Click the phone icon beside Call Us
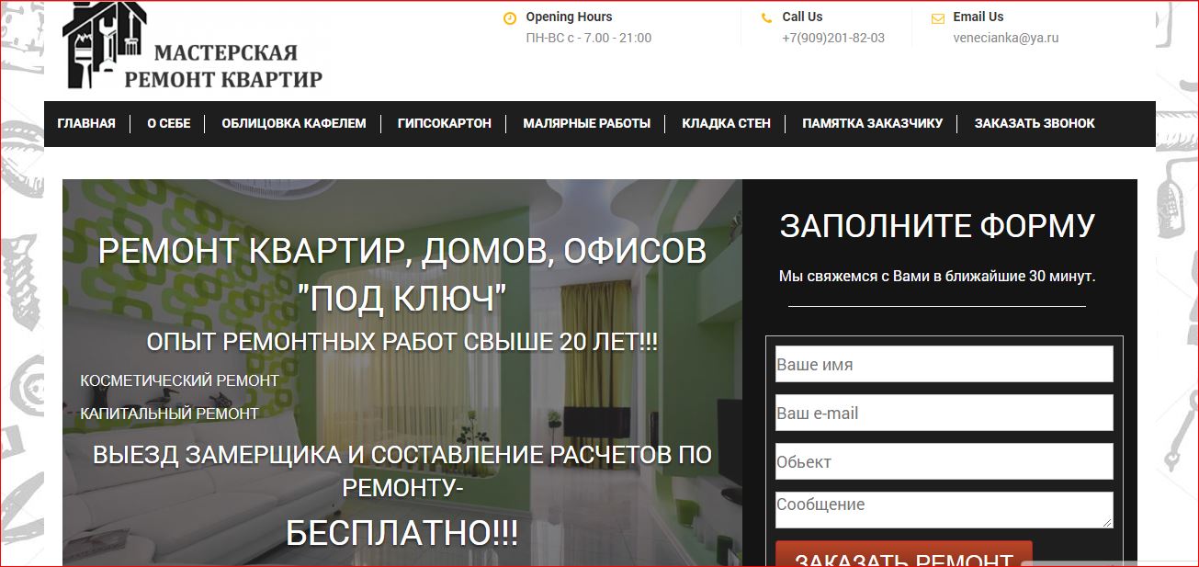The width and height of the screenshot is (1199, 567). point(767,17)
